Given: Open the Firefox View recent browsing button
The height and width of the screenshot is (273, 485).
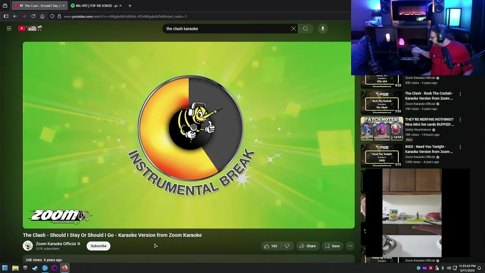Looking at the screenshot, I should 5,6.
